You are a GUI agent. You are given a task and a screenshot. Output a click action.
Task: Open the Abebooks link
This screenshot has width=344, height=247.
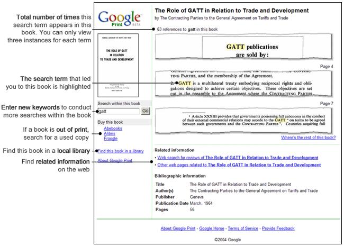pyautogui.click(x=113, y=129)
